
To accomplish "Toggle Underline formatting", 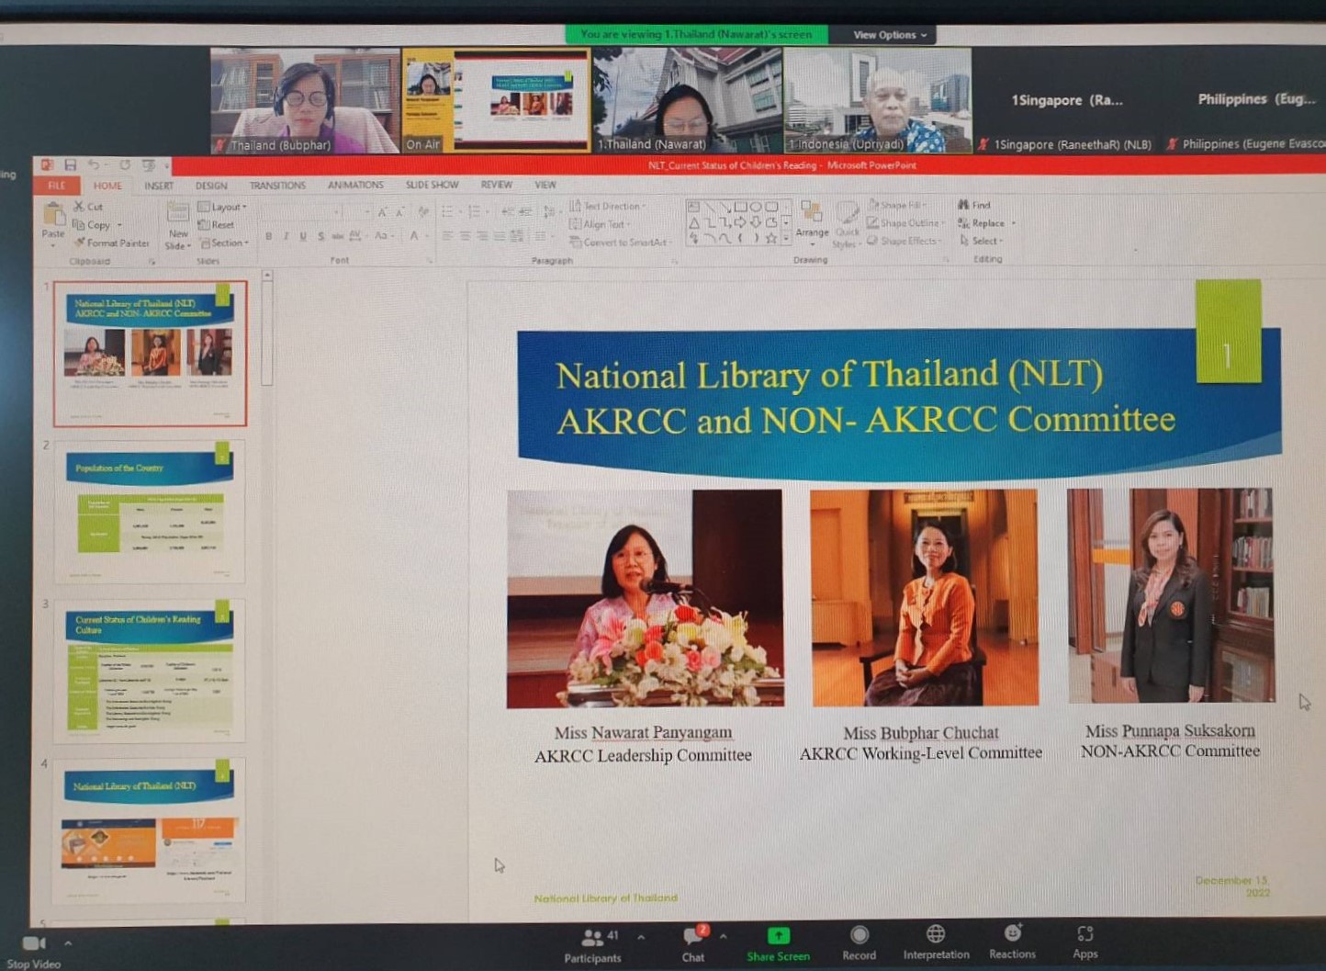I will point(303,237).
